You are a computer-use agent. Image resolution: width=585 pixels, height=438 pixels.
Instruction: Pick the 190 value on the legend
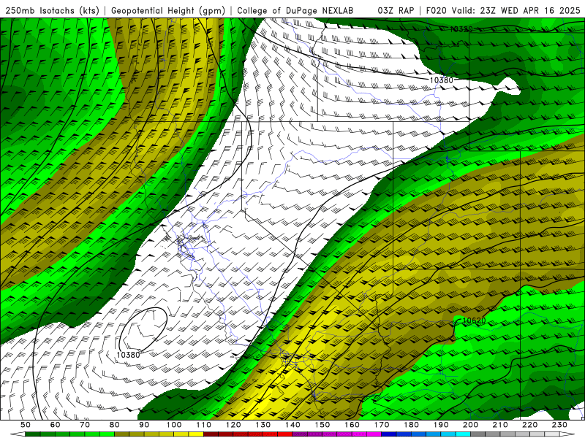pos(441,425)
